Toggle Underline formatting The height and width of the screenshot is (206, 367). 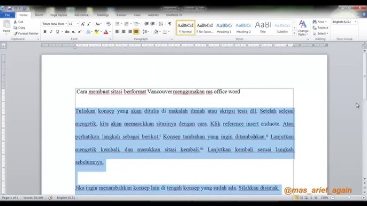point(57,31)
